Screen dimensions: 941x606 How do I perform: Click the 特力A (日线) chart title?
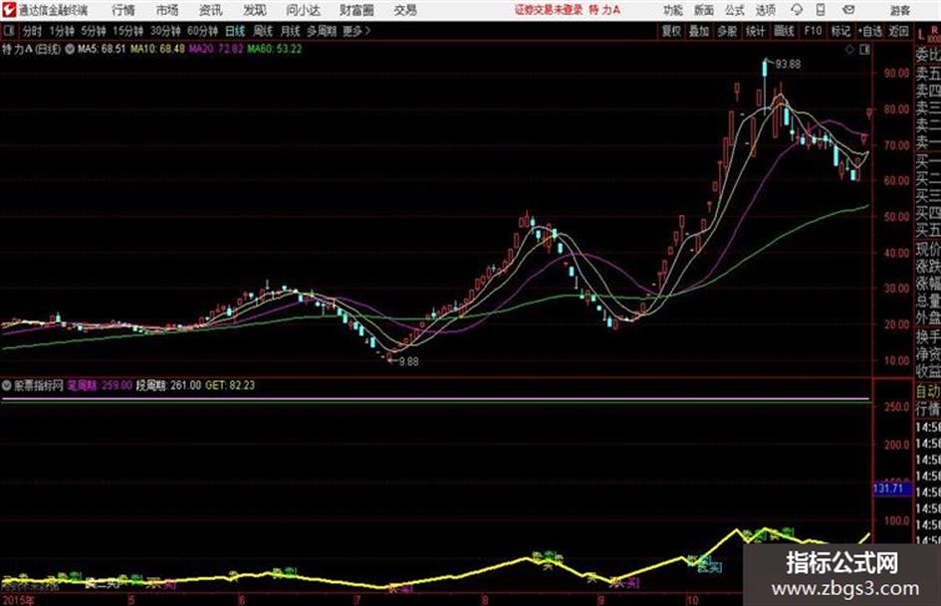pos(31,49)
